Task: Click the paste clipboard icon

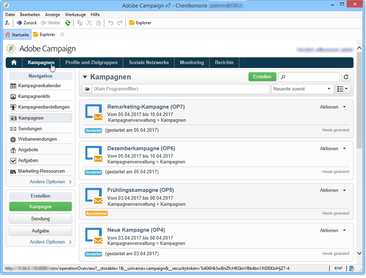Action: (x=99, y=23)
